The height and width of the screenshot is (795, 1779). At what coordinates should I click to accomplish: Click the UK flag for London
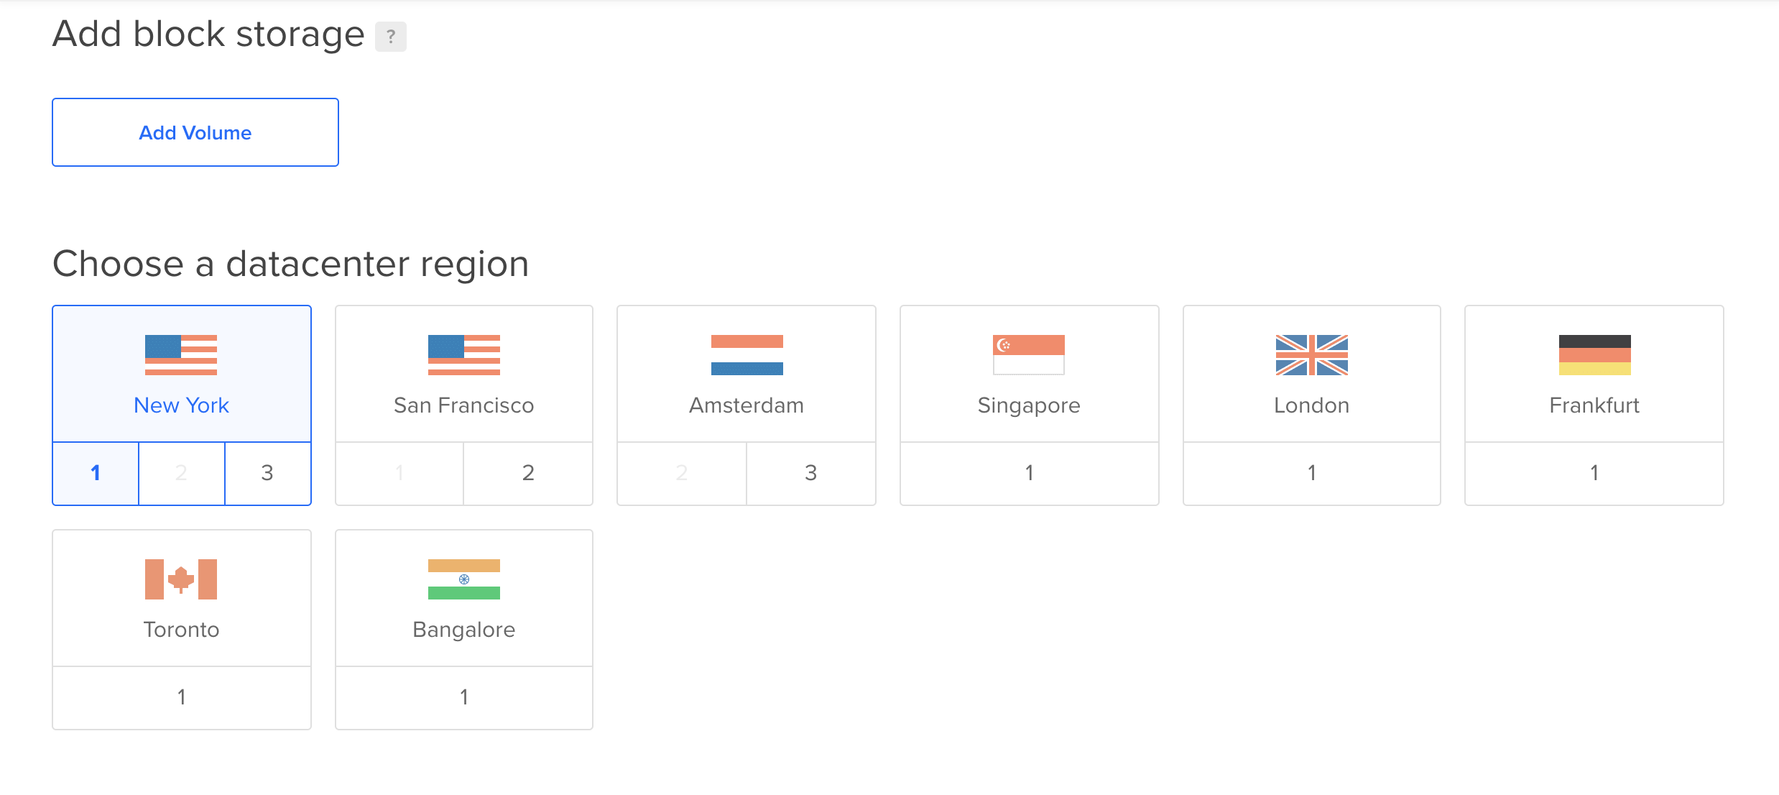tap(1311, 355)
